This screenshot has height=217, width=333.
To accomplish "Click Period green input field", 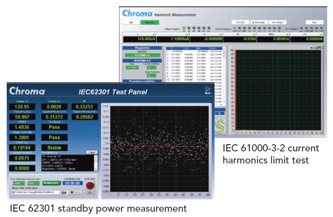I will [34, 183].
